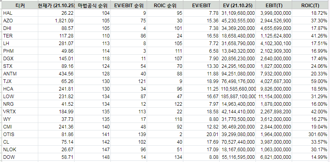Click the STX ticker cell
330x162 pixels.
click(20, 66)
